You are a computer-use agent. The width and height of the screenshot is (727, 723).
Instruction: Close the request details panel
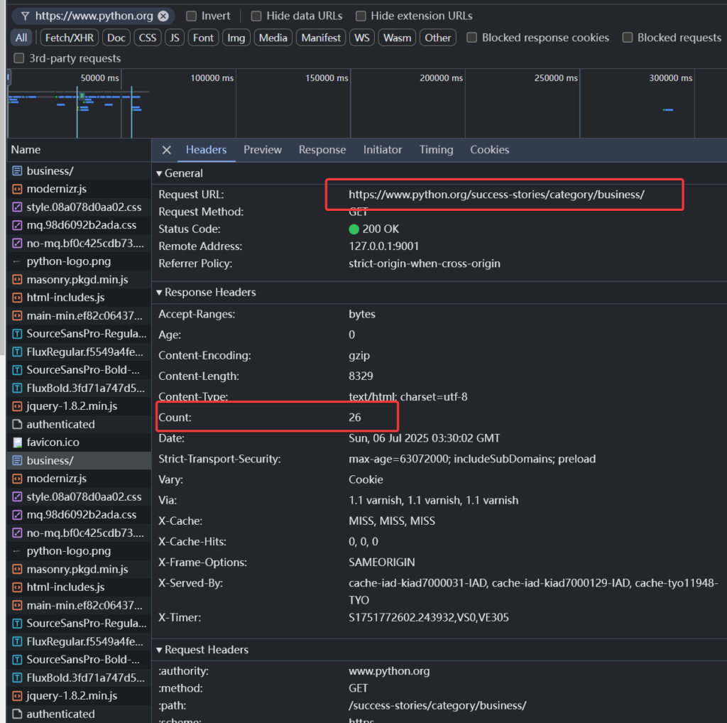pos(166,150)
